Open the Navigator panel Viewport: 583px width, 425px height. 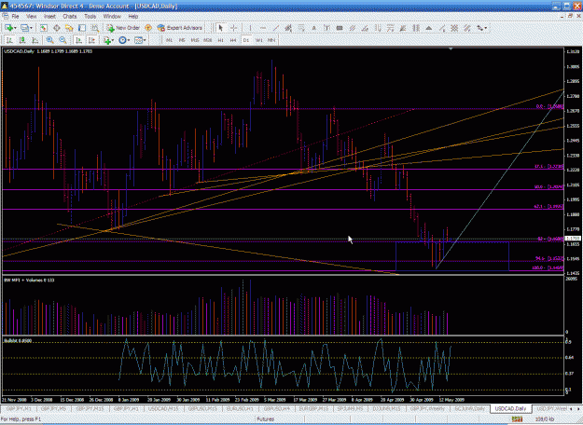69,28
